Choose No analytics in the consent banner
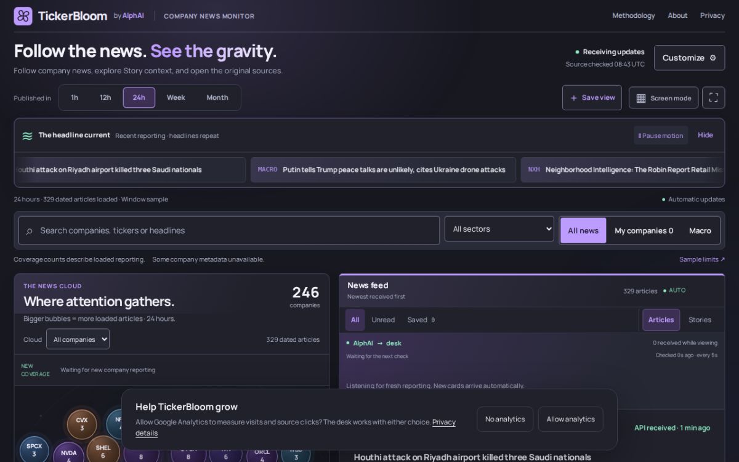 point(505,419)
